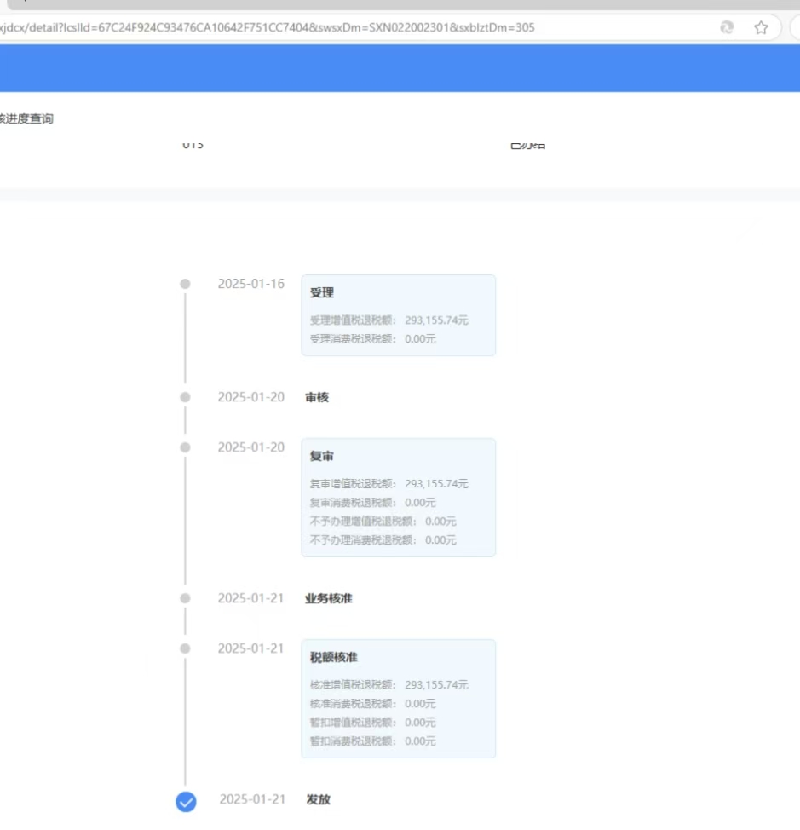Screen dimensions: 800x830
Task: Click the timeline dot beside 业务核准
Action: click(x=185, y=598)
